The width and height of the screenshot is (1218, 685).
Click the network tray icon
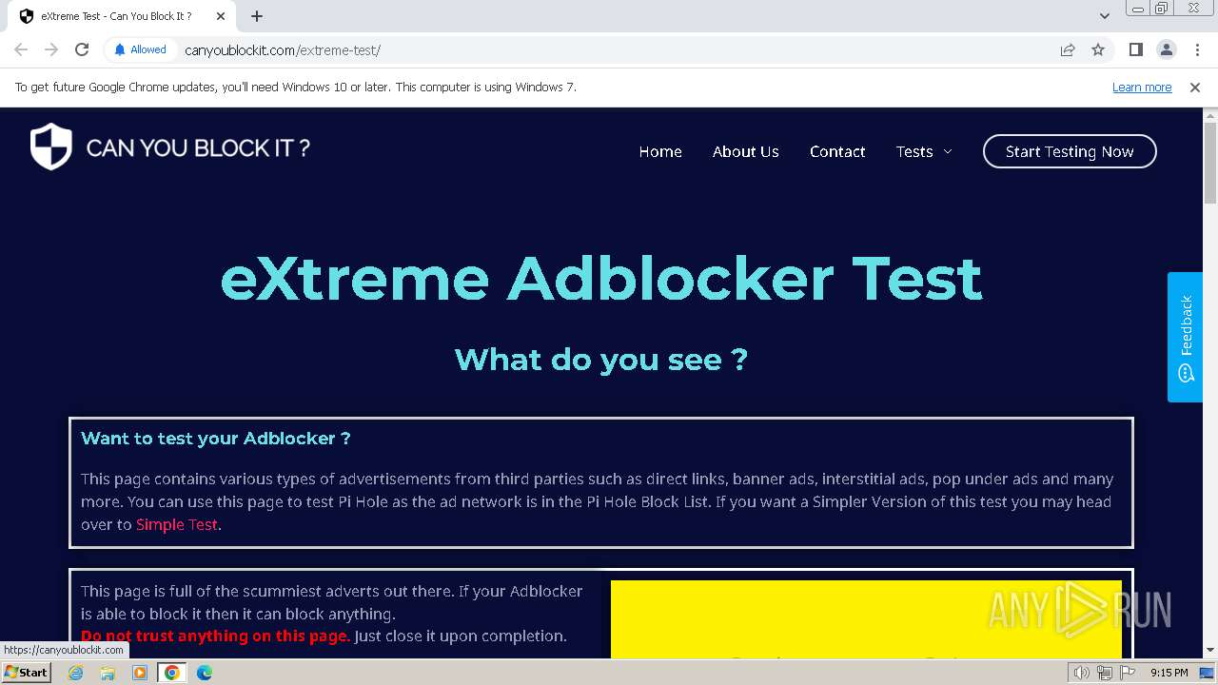click(1105, 673)
